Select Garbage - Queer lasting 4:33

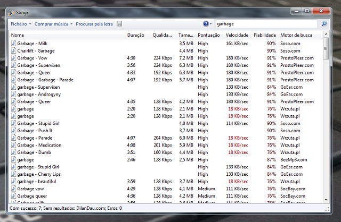(34, 73)
